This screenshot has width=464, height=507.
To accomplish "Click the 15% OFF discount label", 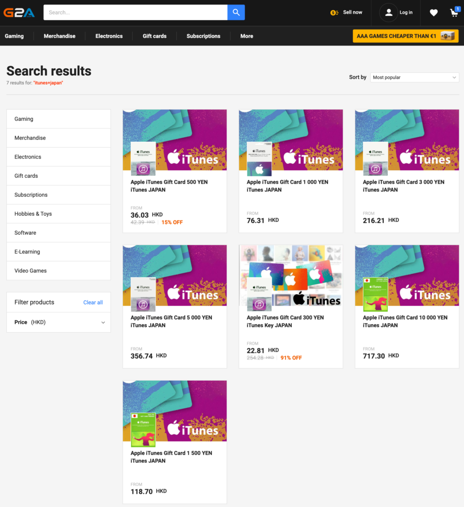I will click(172, 222).
